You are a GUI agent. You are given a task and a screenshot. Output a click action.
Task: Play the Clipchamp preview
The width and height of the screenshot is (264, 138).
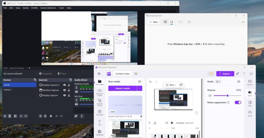coord(172,123)
